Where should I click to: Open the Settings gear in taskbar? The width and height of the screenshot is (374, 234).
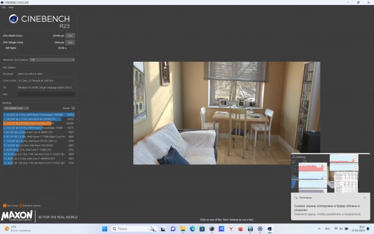[x=260, y=229]
